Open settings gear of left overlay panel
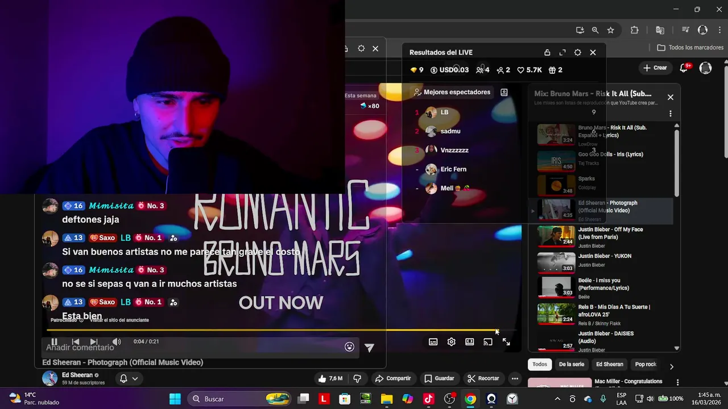 click(361, 49)
